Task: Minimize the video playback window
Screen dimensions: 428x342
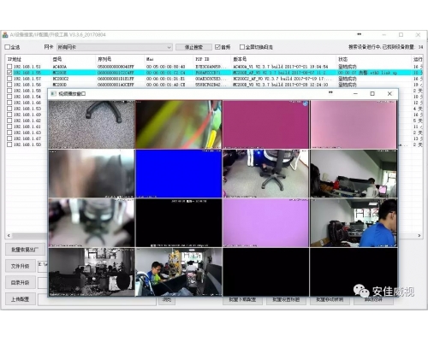Action: click(355, 94)
